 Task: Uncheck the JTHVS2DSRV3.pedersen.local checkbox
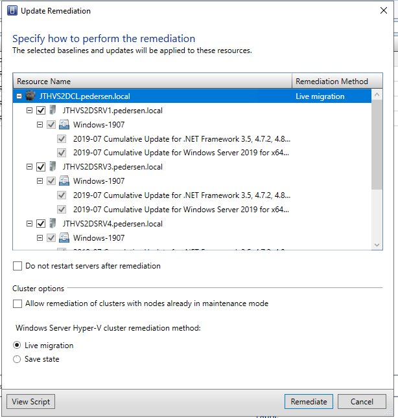tap(41, 167)
